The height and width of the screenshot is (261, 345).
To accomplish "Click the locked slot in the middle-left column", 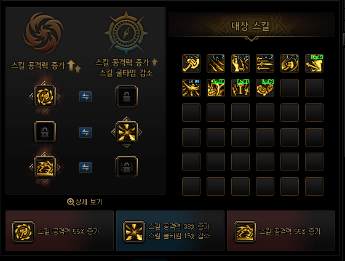I will 45,132.
